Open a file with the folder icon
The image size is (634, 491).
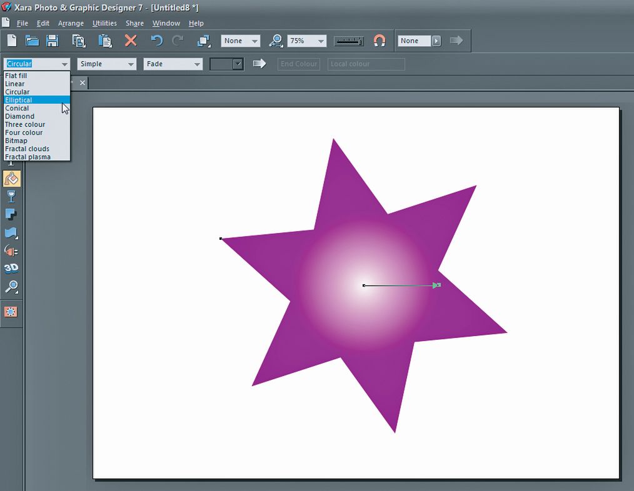click(x=32, y=41)
